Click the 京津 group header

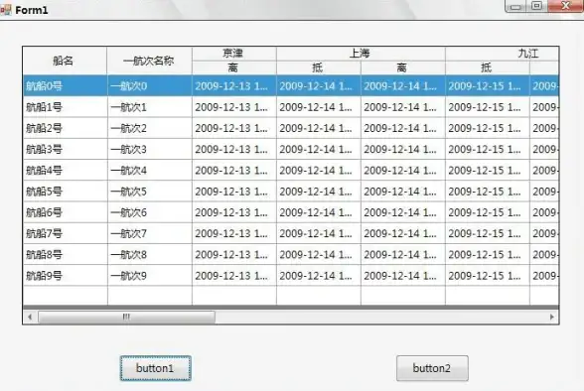[x=234, y=54]
